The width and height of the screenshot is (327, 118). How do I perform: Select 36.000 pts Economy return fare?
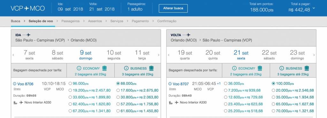coord(226,83)
